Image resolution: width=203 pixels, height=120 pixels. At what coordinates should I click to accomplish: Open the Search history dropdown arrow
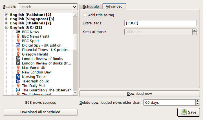click(x=74, y=7)
